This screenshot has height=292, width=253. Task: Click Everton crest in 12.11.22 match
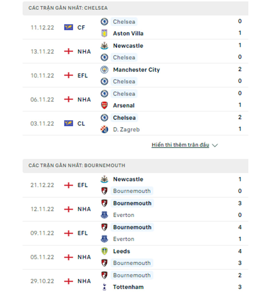pos(104,215)
